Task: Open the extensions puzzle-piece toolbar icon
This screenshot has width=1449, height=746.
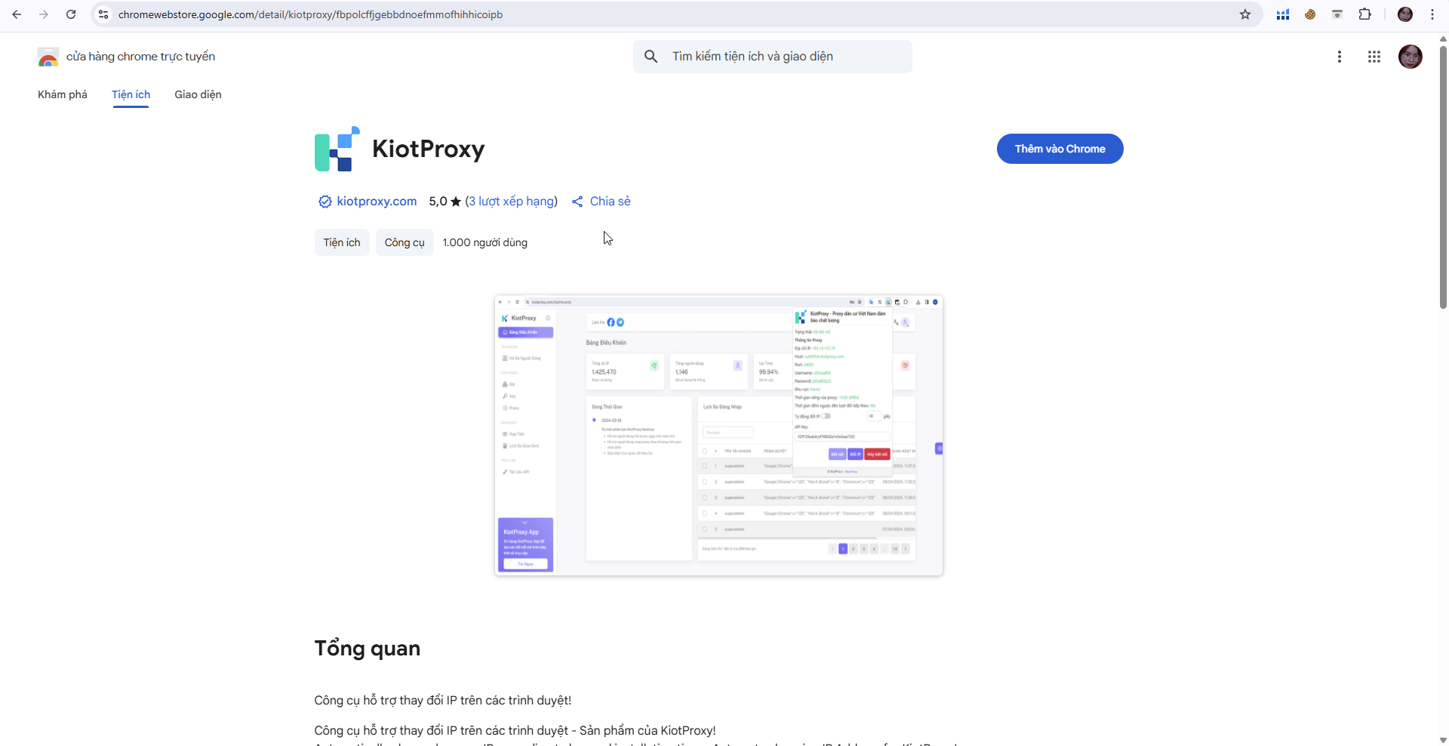Action: 1365,14
